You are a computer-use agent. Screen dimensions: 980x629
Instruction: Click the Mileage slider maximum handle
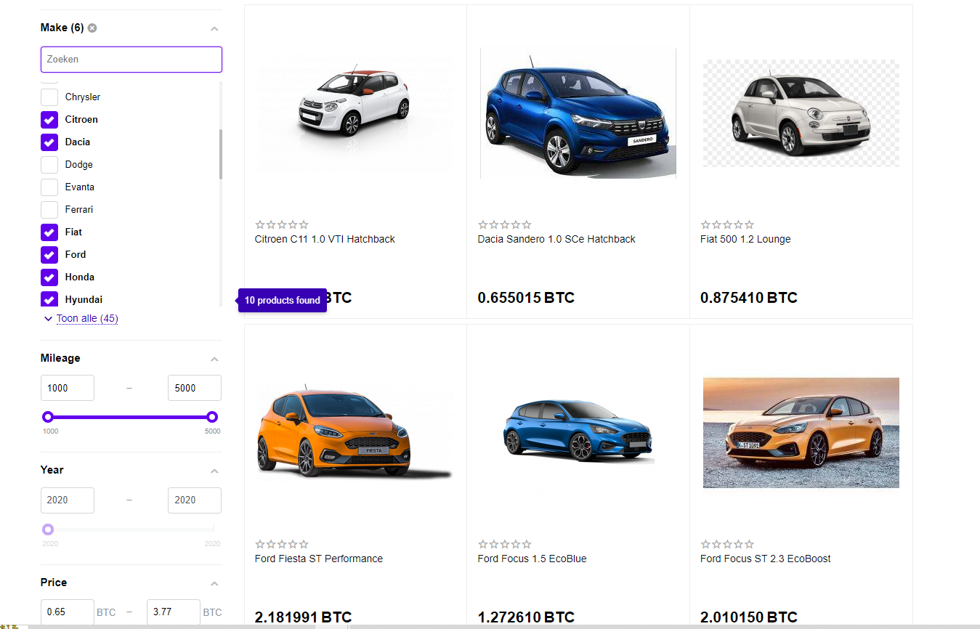(x=212, y=417)
